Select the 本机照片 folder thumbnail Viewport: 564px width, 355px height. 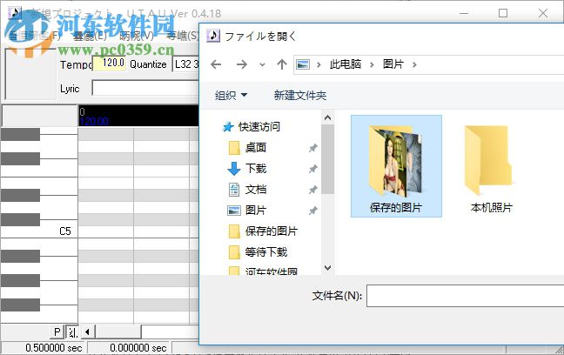[491, 166]
